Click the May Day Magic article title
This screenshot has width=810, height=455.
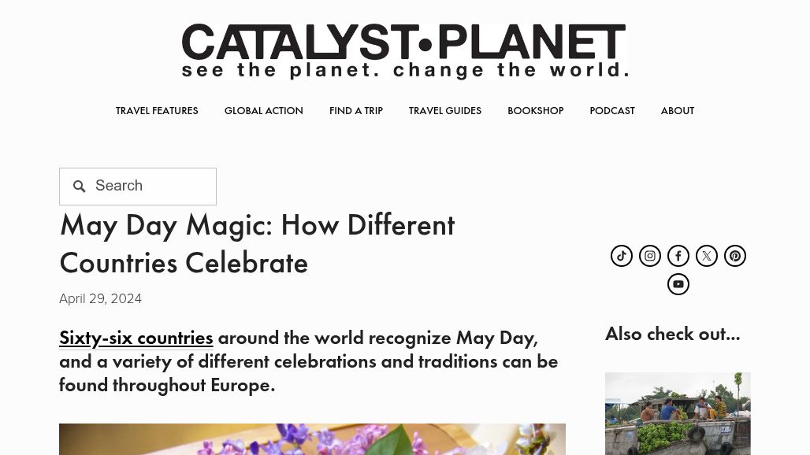point(257,244)
